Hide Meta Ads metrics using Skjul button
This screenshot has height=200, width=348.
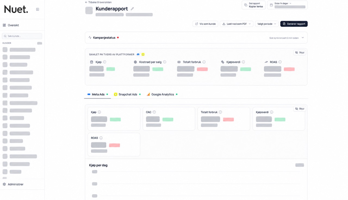(x=300, y=109)
